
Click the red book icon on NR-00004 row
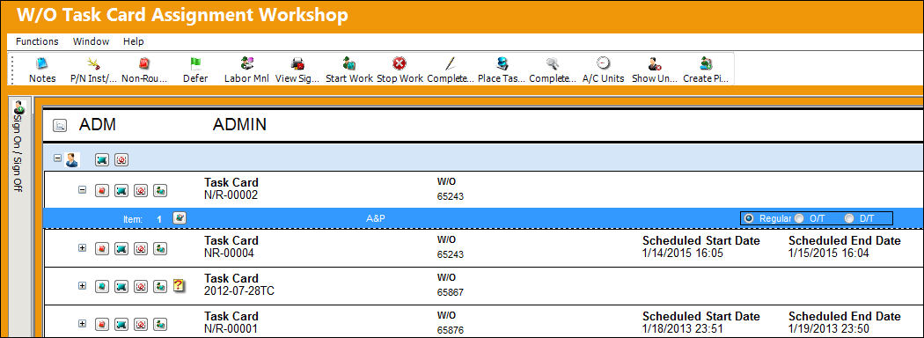[x=102, y=249]
